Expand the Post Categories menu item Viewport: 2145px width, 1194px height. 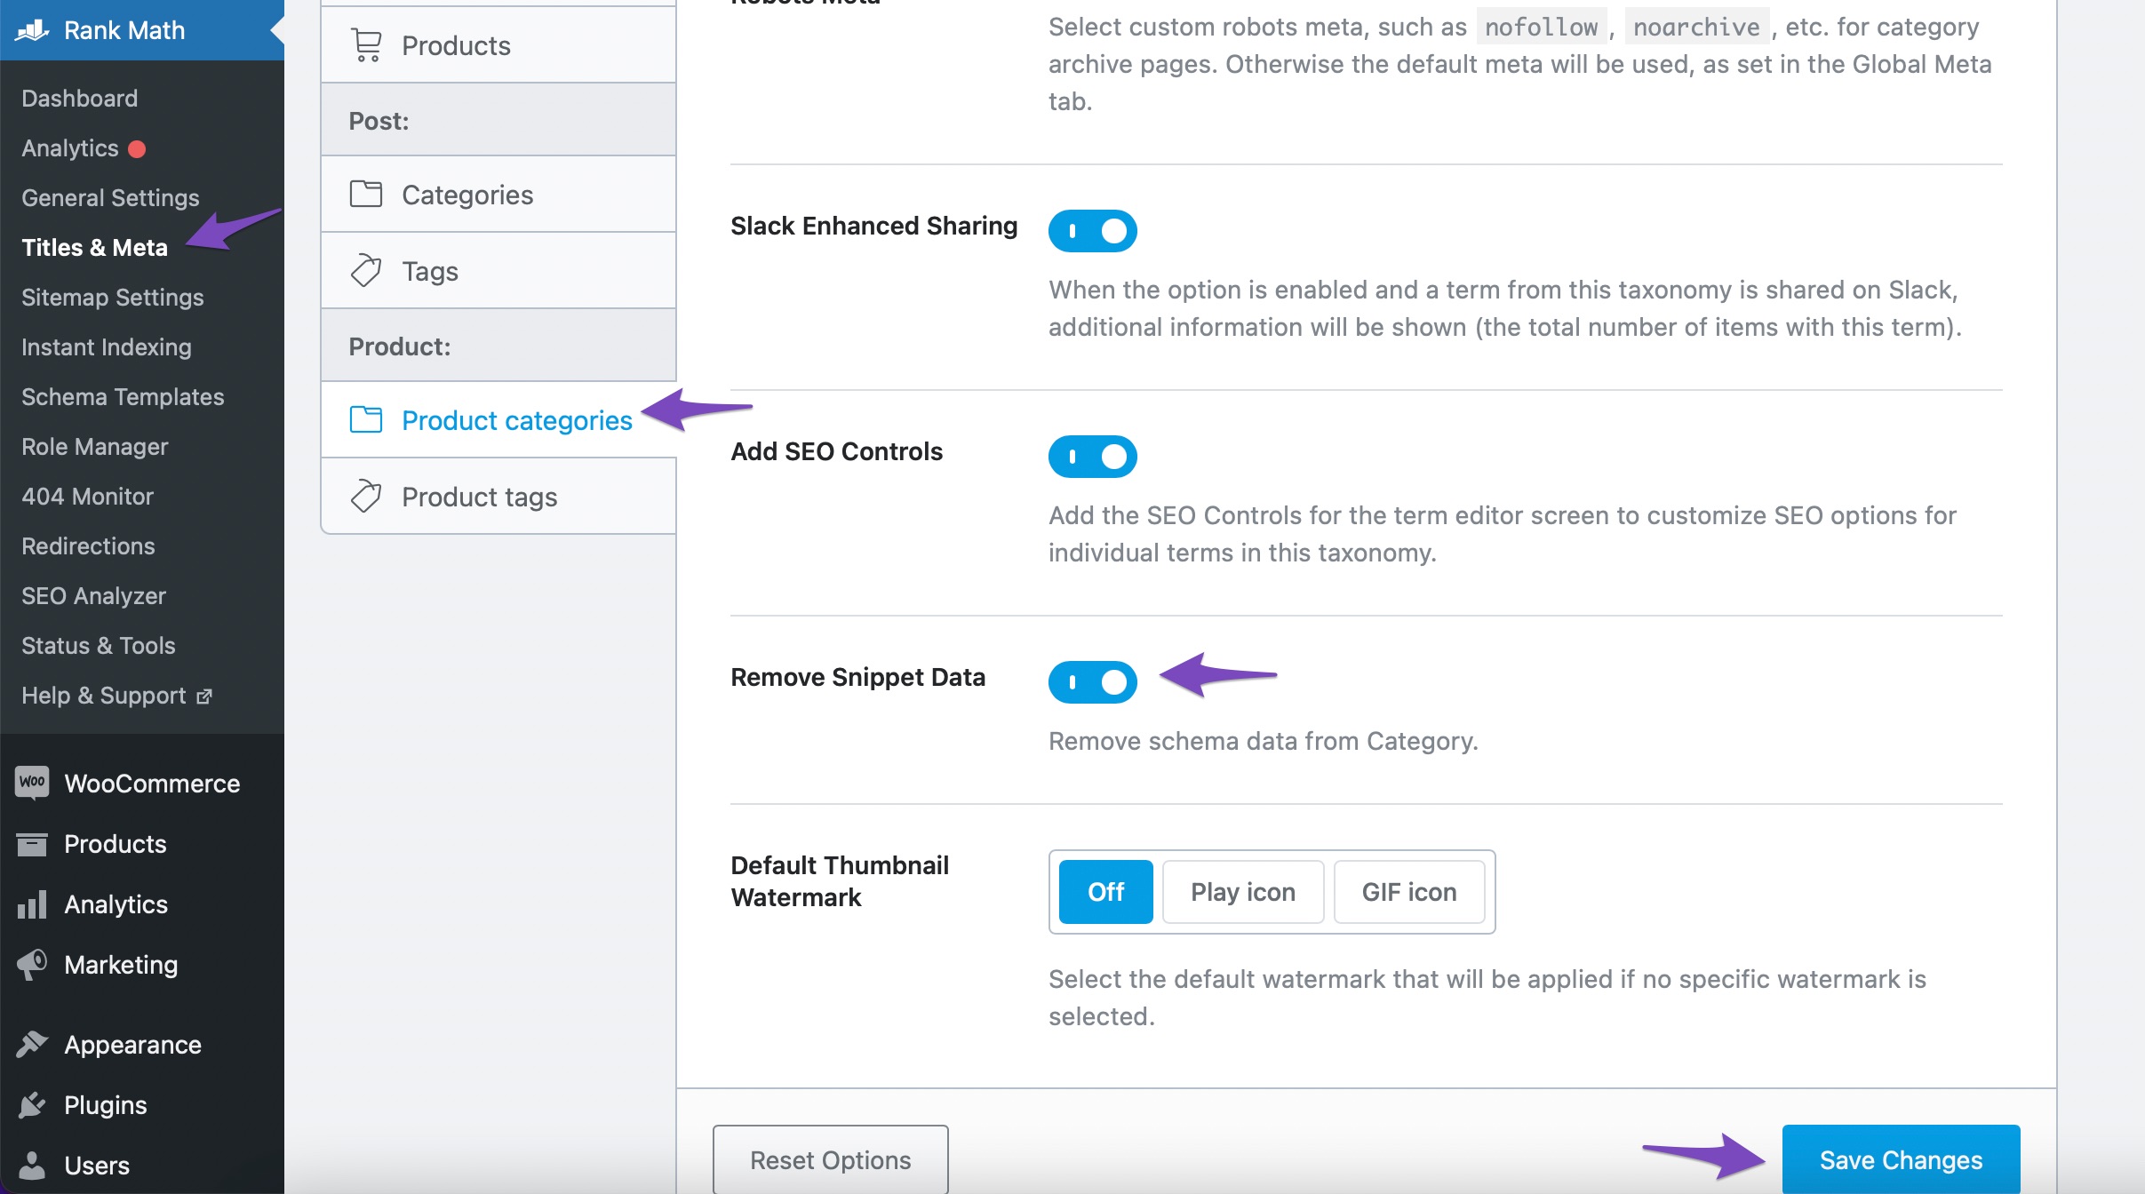[465, 193]
